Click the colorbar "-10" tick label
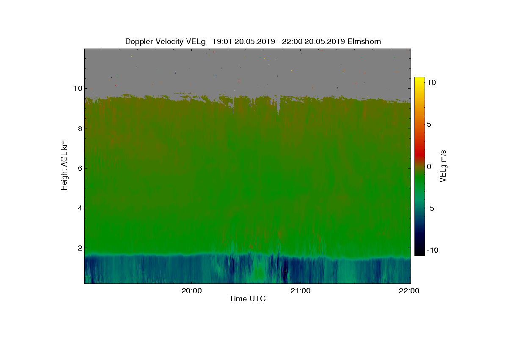Screen dimensions: 508x338 (x=432, y=250)
